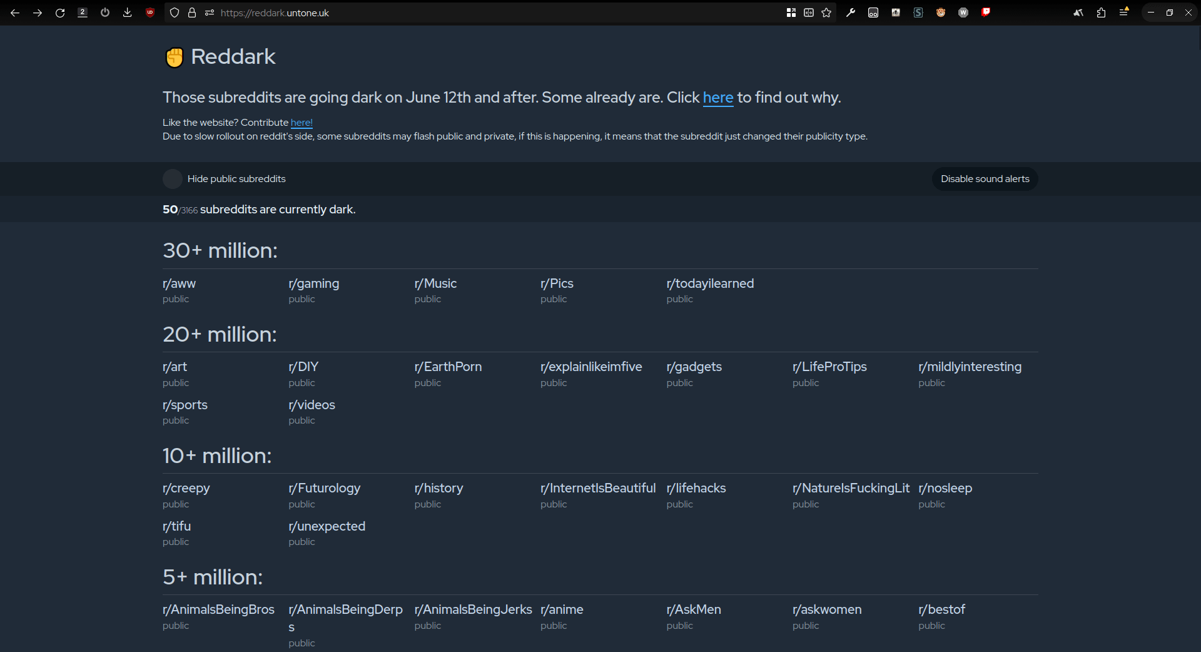Open r/AskMen subreddit link

point(694,609)
